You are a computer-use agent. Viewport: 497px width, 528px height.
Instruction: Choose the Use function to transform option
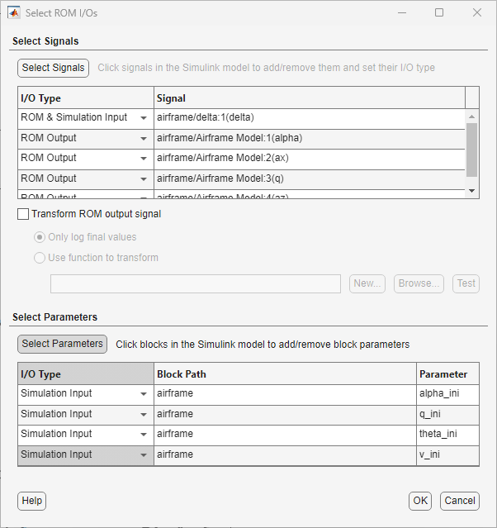(x=40, y=258)
